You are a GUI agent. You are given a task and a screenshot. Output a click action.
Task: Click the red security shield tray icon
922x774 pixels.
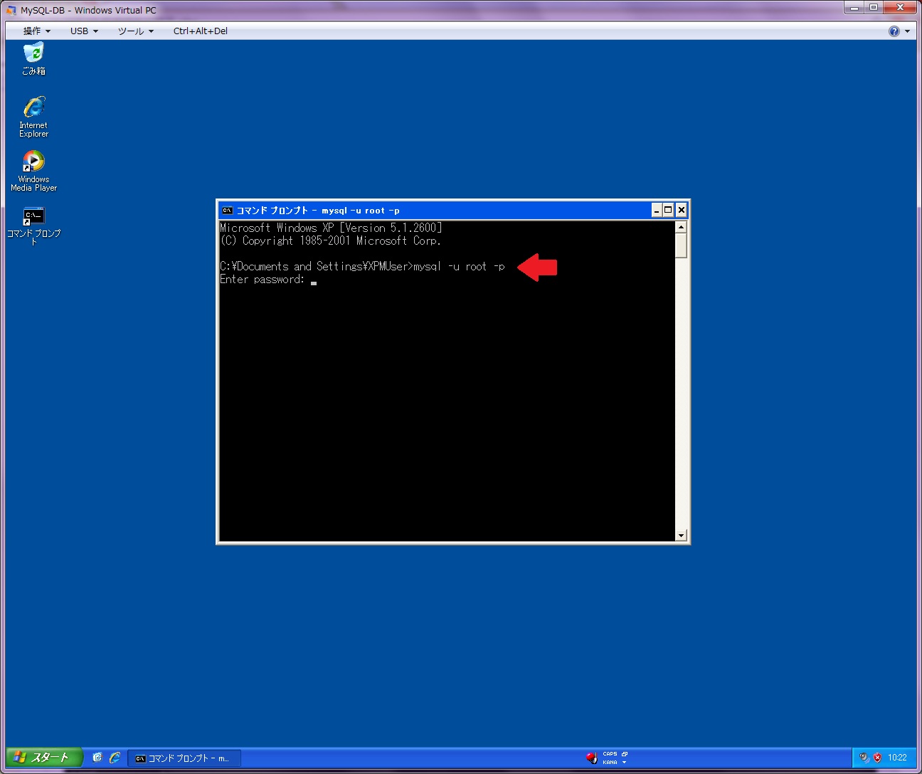[x=877, y=758]
